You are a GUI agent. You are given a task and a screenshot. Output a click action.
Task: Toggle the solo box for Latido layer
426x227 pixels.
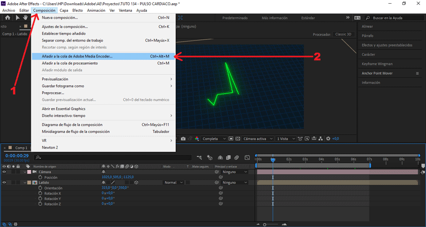[x=13, y=182]
